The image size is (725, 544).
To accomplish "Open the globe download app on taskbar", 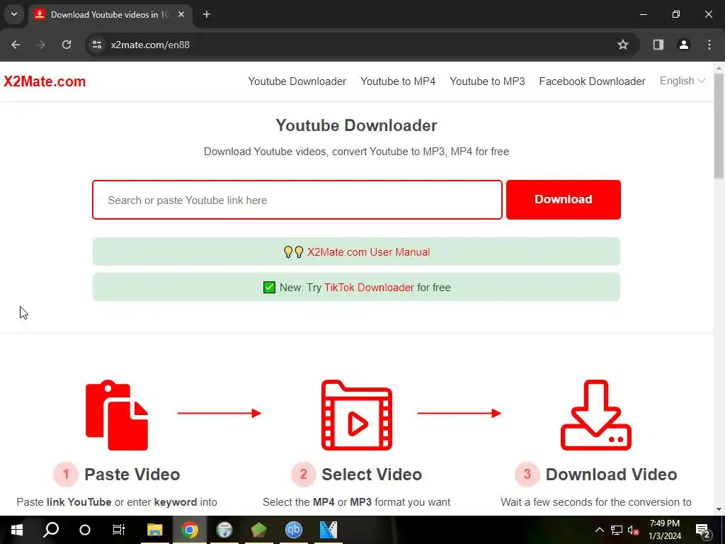I will (x=224, y=530).
